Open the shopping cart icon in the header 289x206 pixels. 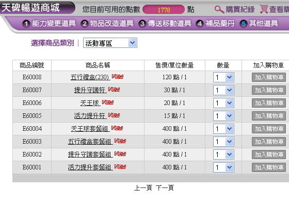[x=264, y=9]
